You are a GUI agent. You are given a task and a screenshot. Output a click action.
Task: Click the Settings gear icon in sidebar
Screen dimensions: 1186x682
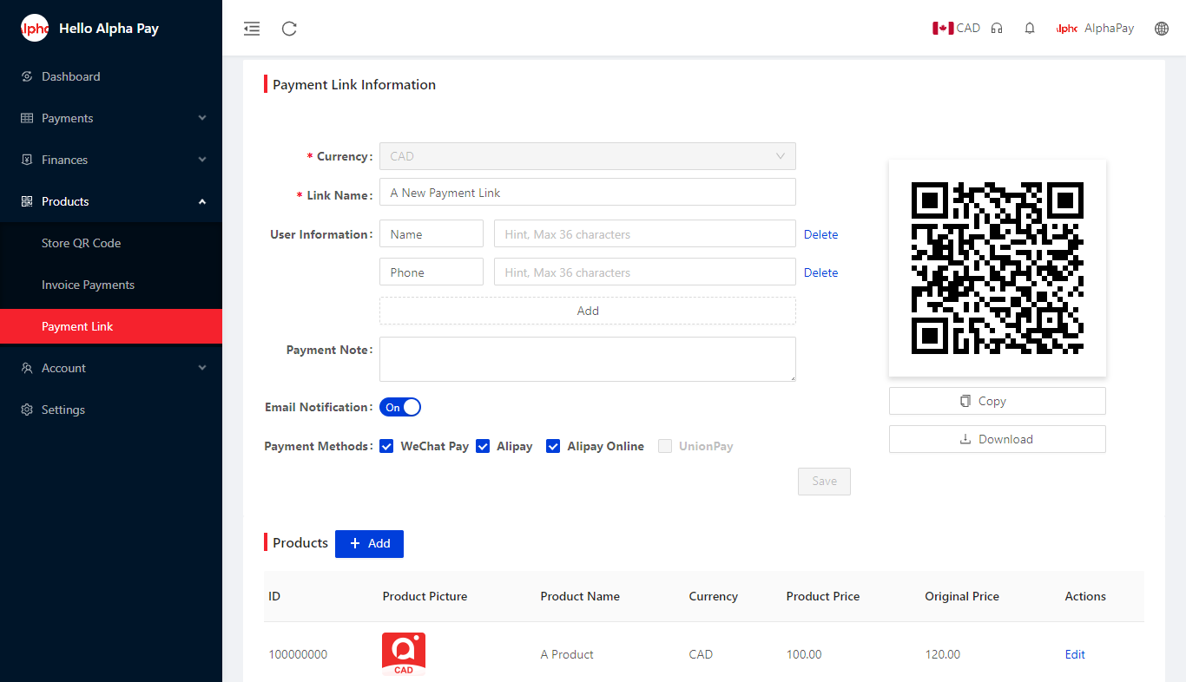click(27, 410)
